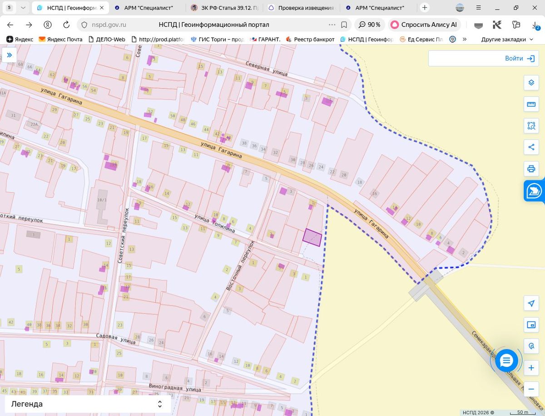Click the nspd.gov.ru address field
Image resolution: width=545 pixels, height=416 pixels.
coord(108,25)
